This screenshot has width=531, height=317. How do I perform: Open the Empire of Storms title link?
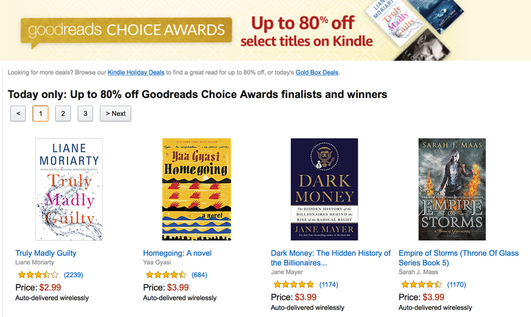459,258
